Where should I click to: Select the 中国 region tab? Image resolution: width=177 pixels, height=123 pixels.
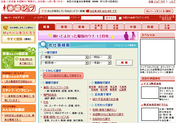133,27
